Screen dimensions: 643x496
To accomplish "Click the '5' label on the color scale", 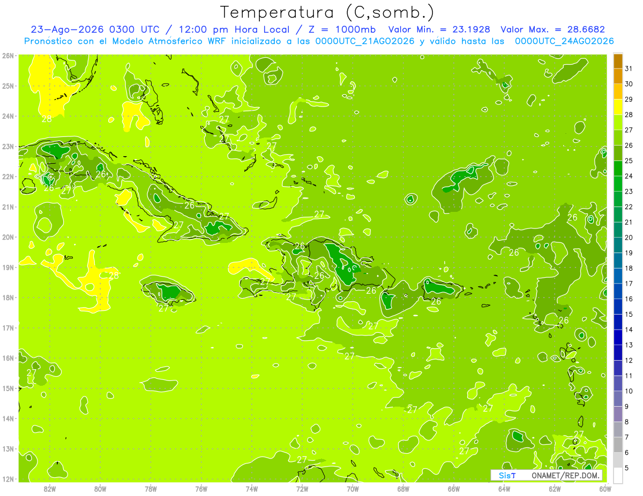I will click(x=627, y=468).
